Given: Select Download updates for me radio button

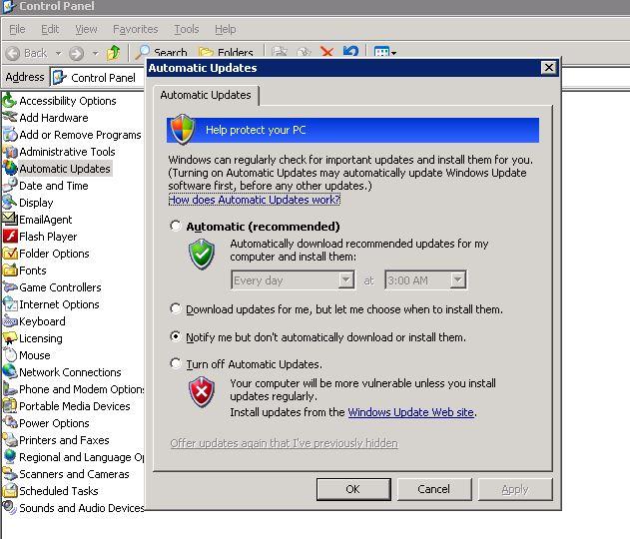Looking at the screenshot, I should [x=175, y=308].
